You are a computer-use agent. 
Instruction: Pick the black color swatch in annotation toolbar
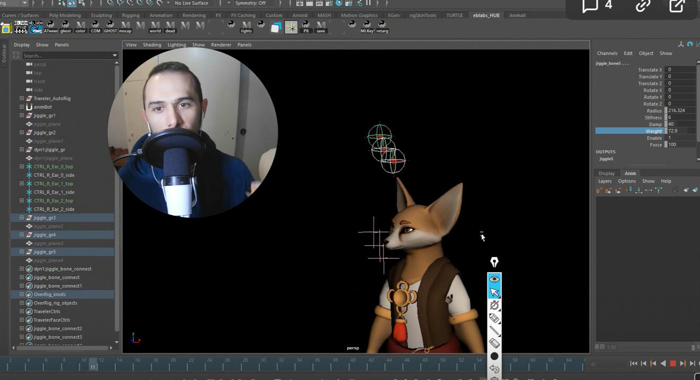pyautogui.click(x=494, y=356)
